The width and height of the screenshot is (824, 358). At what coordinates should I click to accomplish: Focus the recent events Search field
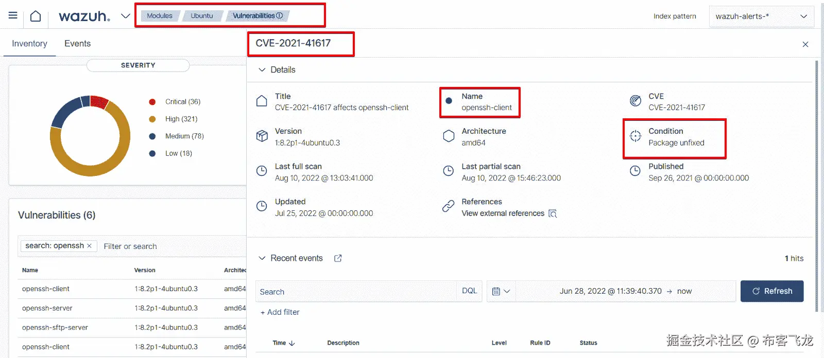click(x=356, y=291)
